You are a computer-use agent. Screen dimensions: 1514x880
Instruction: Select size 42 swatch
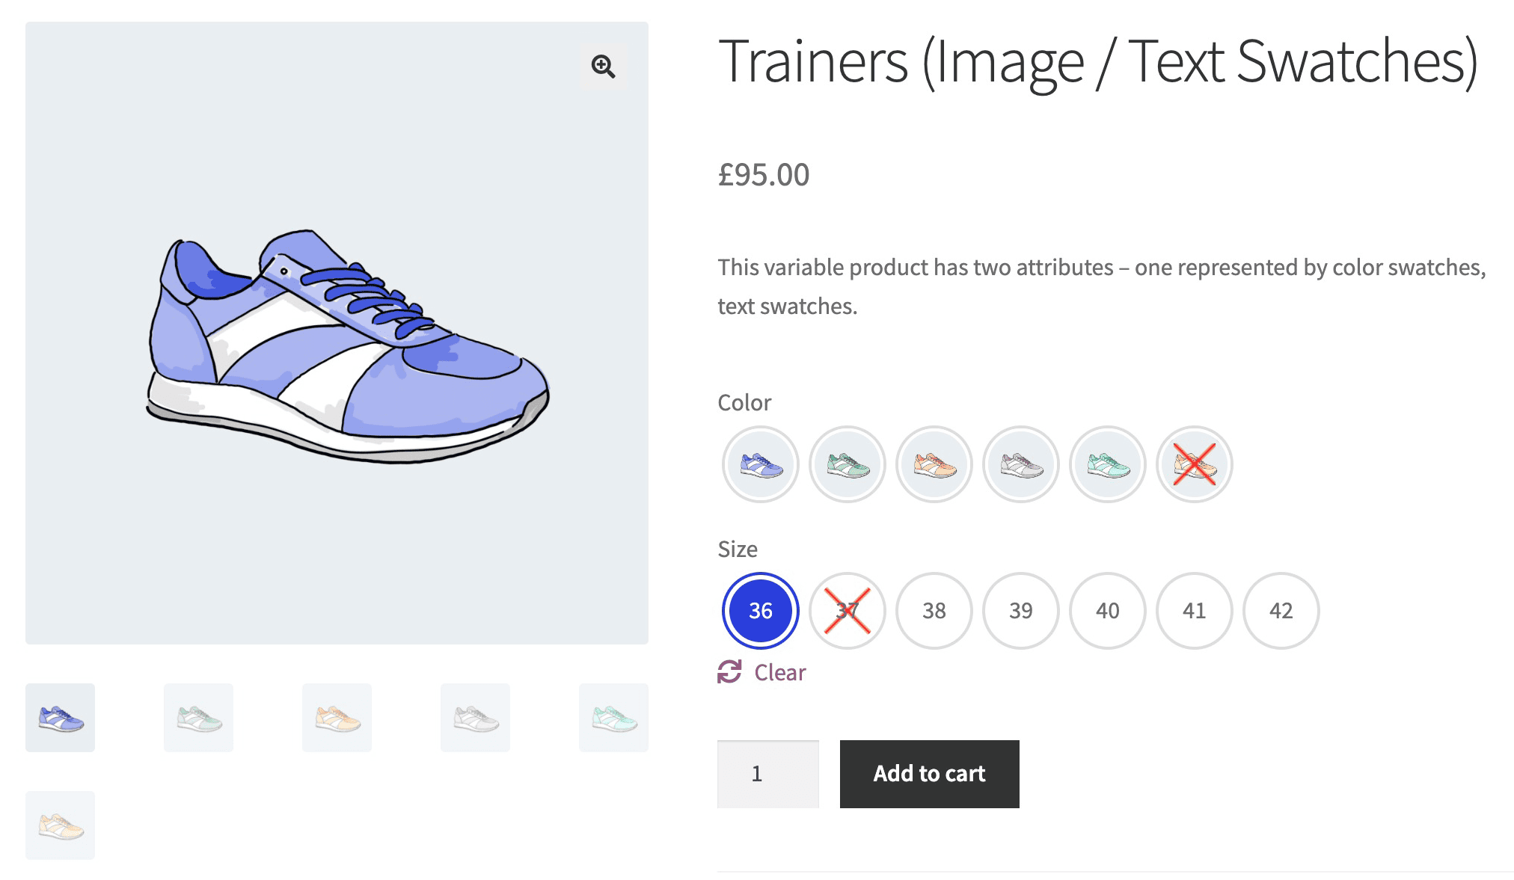pyautogui.click(x=1281, y=611)
